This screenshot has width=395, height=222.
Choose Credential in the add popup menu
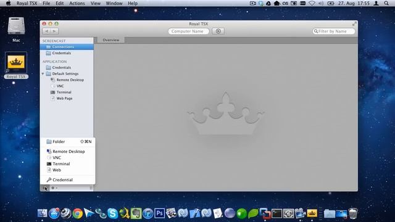point(67,180)
